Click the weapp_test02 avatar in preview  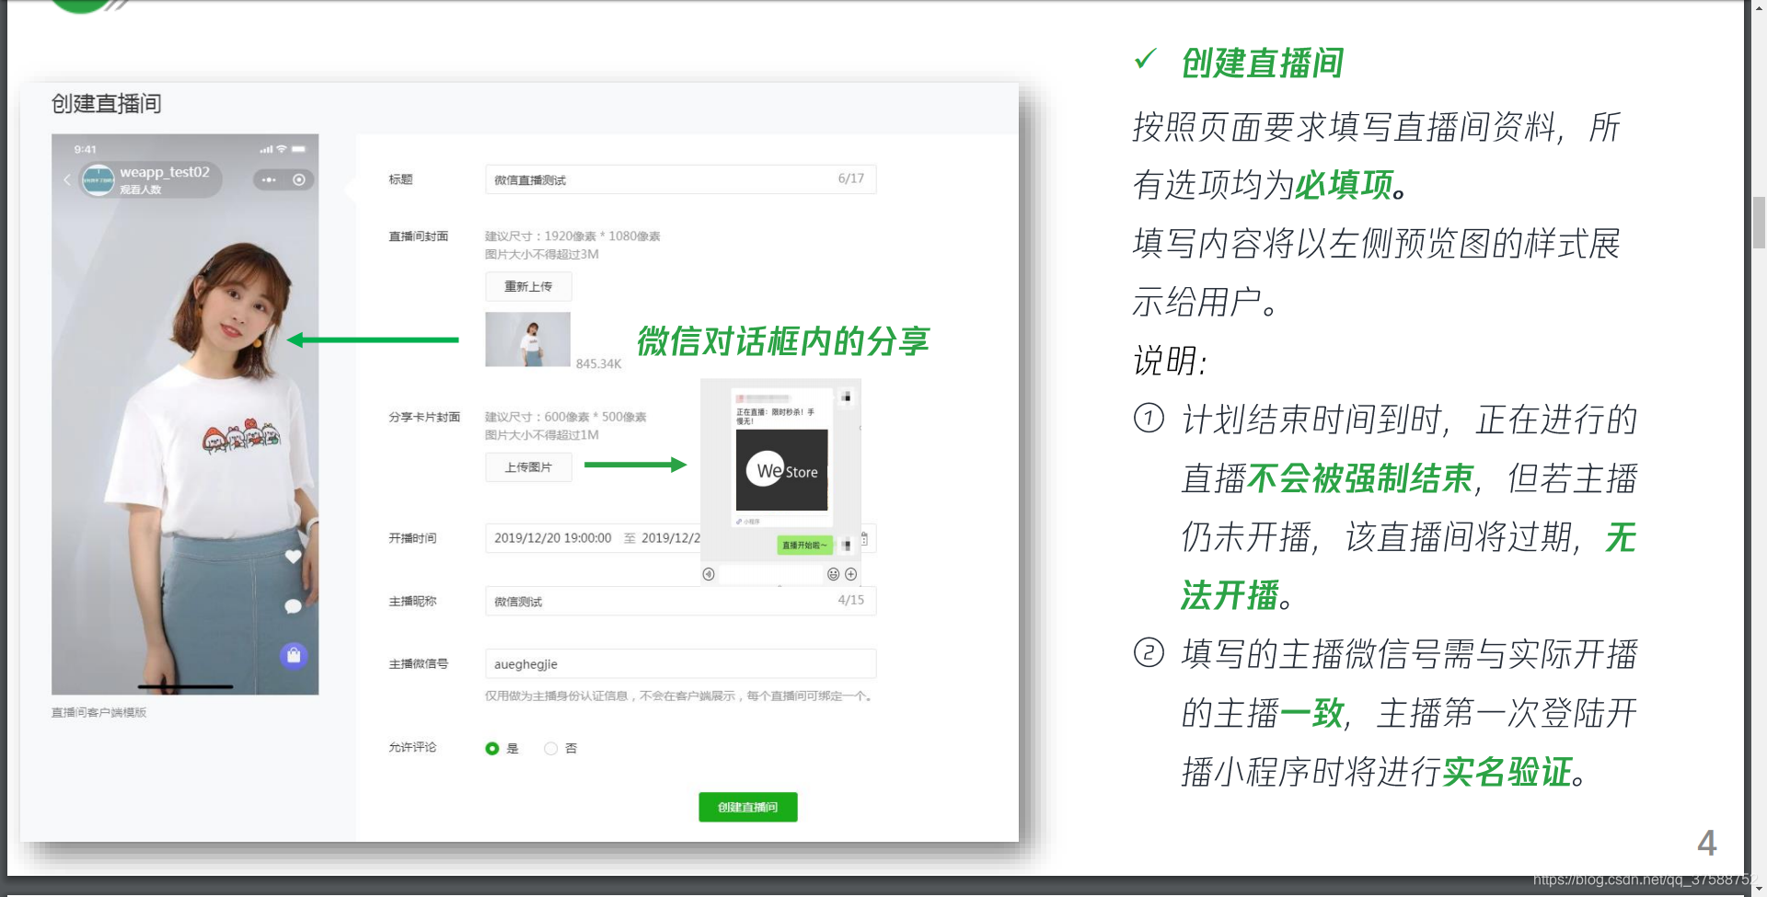[98, 179]
